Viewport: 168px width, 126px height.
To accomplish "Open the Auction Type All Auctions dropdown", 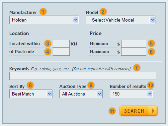I will click(x=81, y=94).
